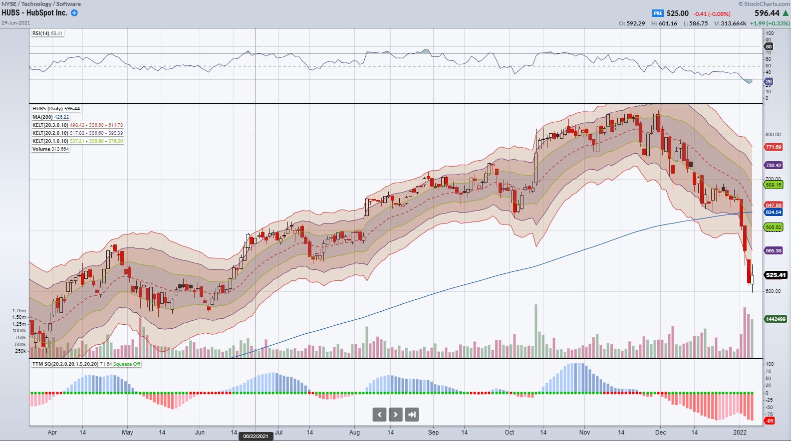This screenshot has width=791, height=441.
Task: Select the KELT(20,2.0,10) legend entry
Action: (77, 133)
